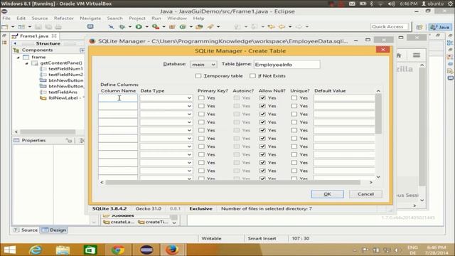Switch to the Source tab
Viewport: 455px width, 256px height.
(26, 230)
